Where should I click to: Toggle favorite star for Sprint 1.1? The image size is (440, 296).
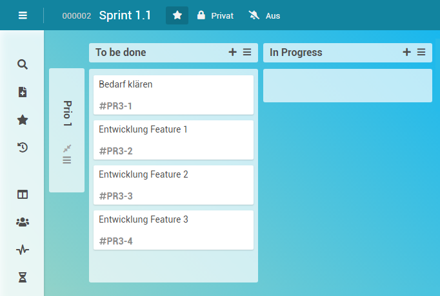[177, 15]
